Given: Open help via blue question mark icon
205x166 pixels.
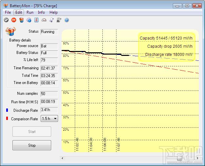Looking at the screenshot, I should [x=67, y=20].
